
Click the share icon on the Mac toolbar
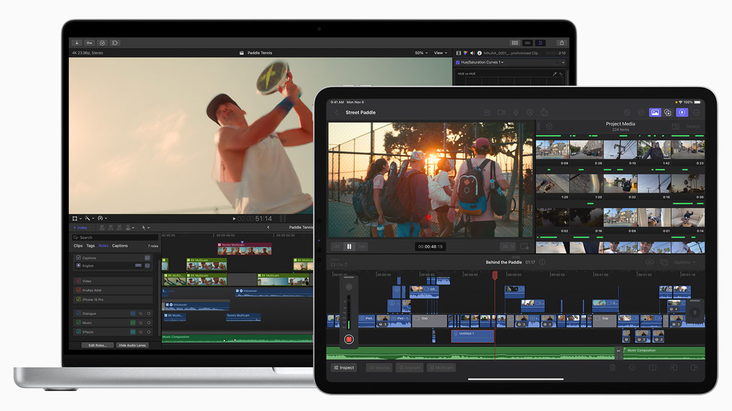pos(562,43)
